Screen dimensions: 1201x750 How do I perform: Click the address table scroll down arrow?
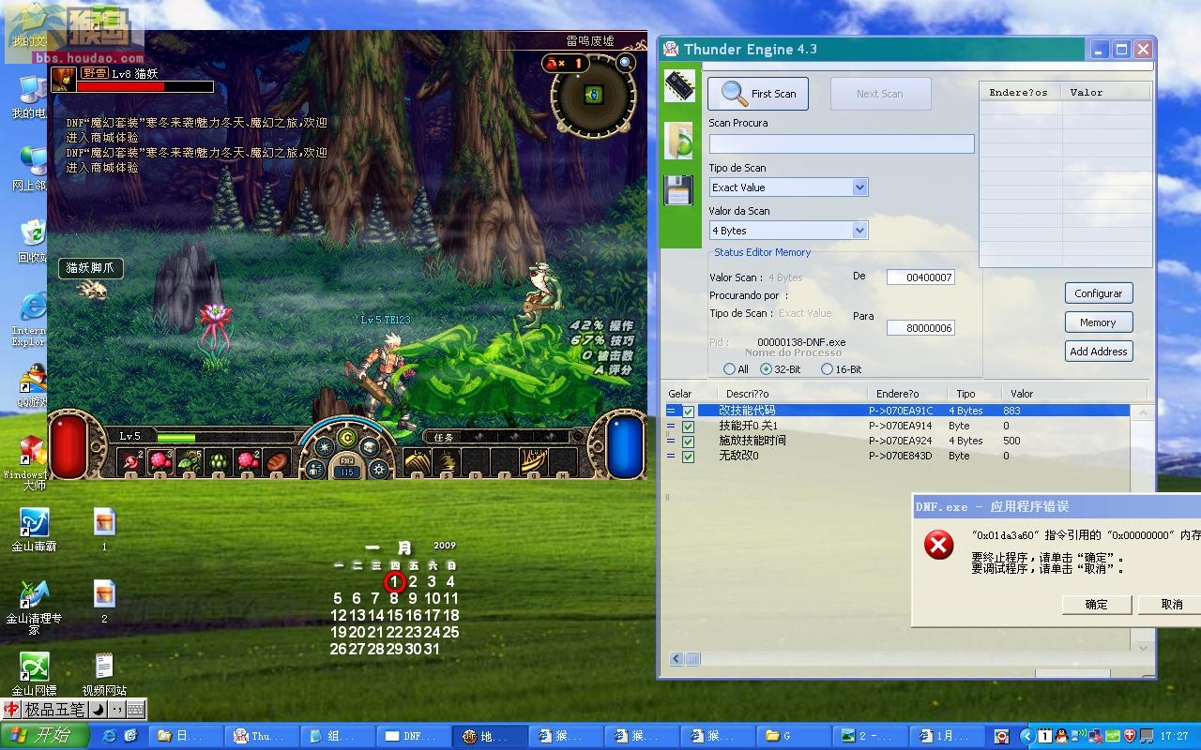[1142, 647]
